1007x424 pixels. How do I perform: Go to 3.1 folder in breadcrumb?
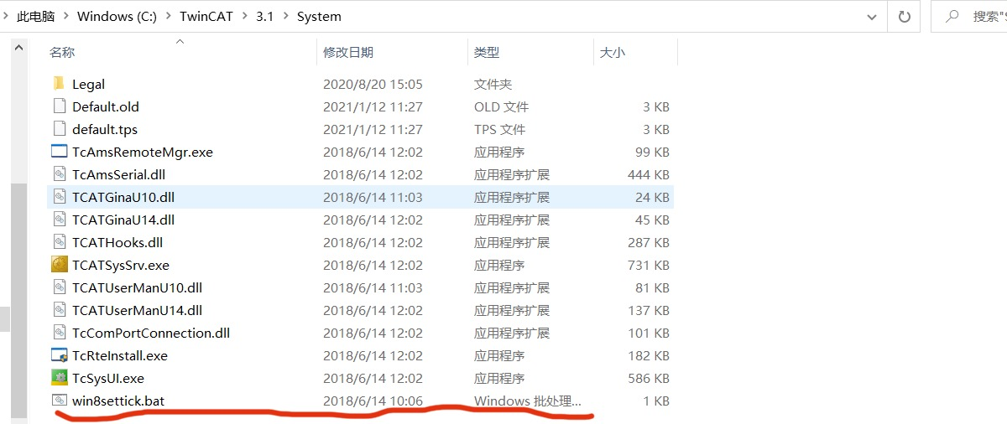coord(265,17)
